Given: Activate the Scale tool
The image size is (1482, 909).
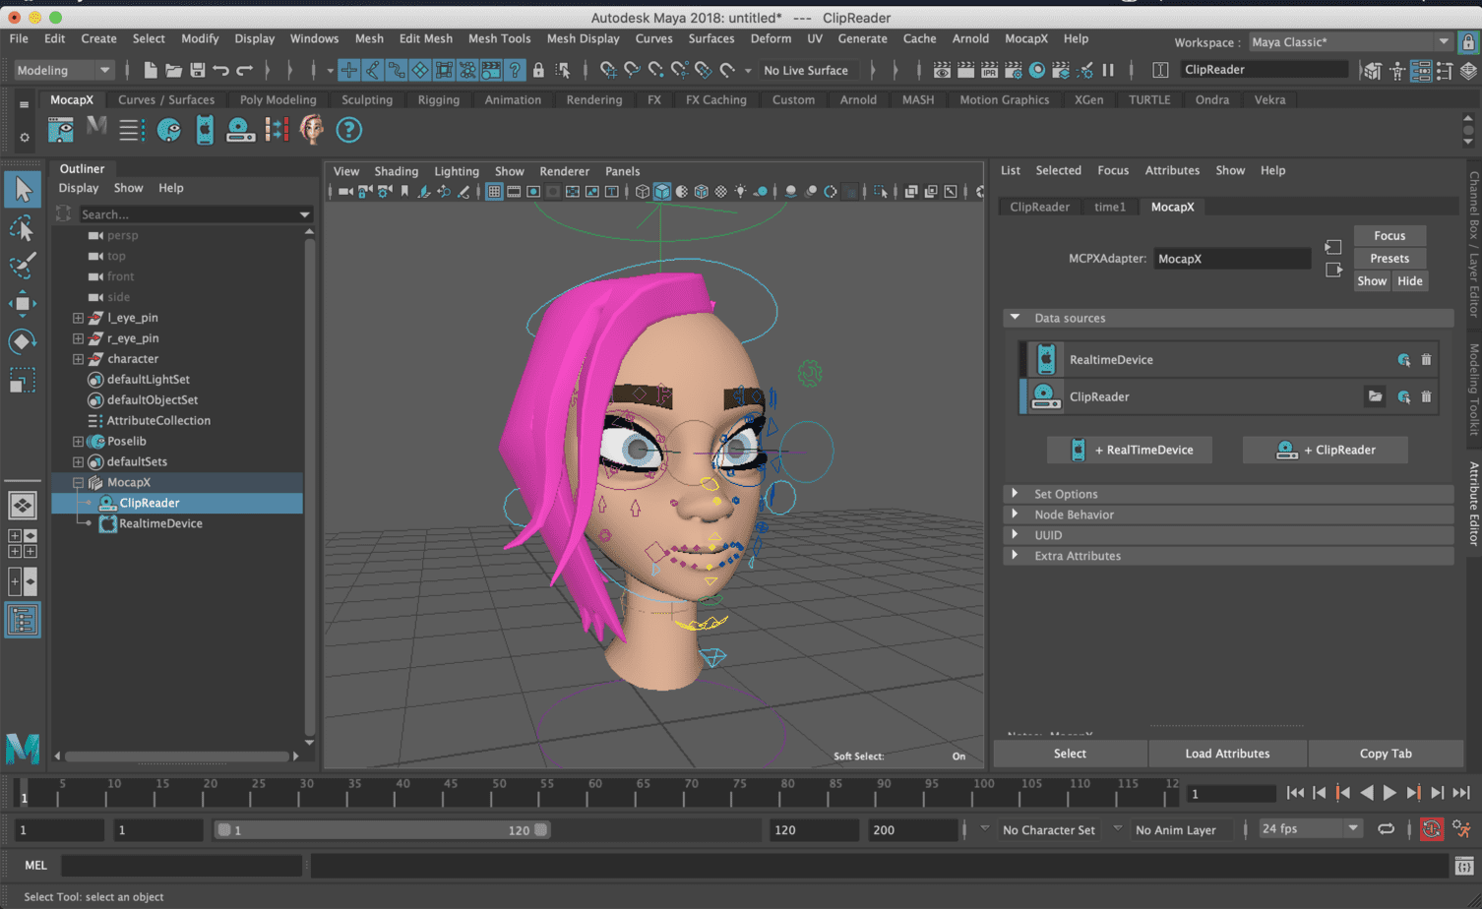Looking at the screenshot, I should pos(22,380).
